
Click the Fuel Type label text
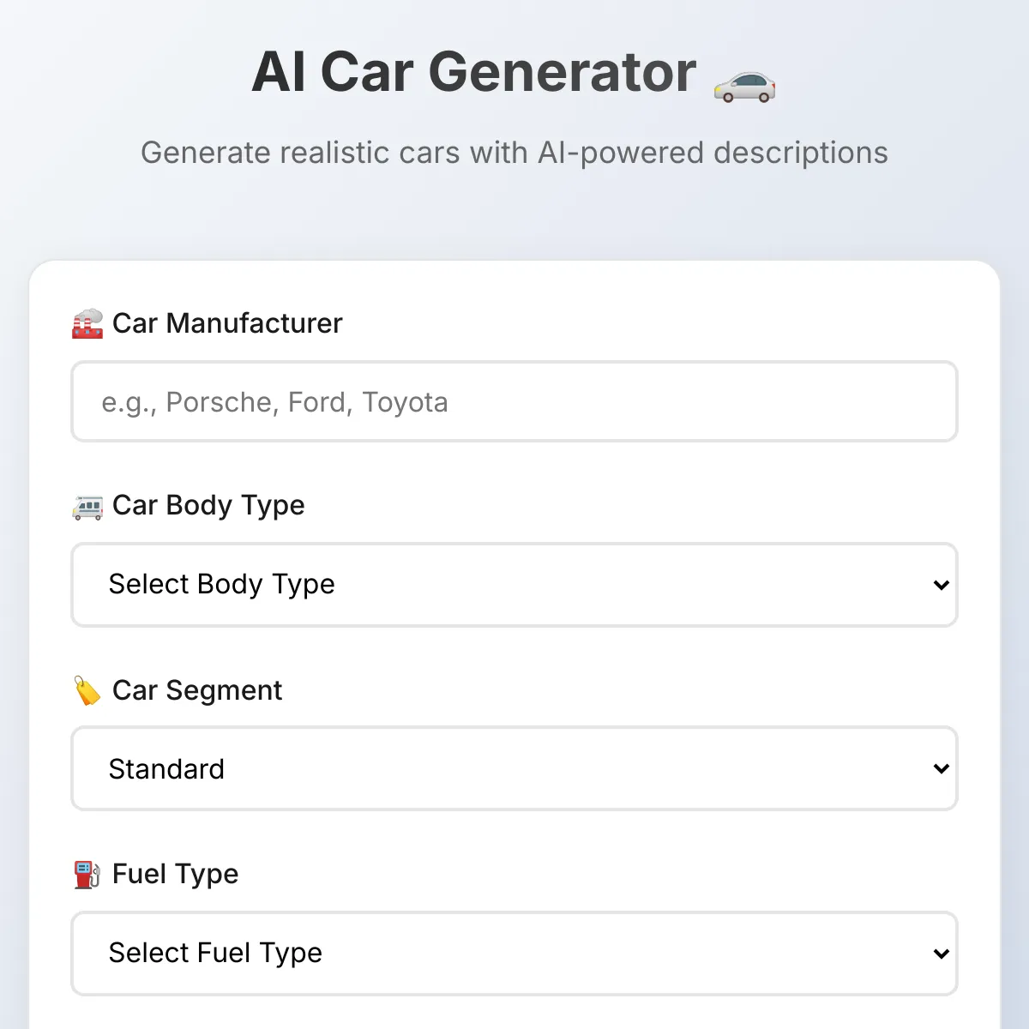point(176,874)
